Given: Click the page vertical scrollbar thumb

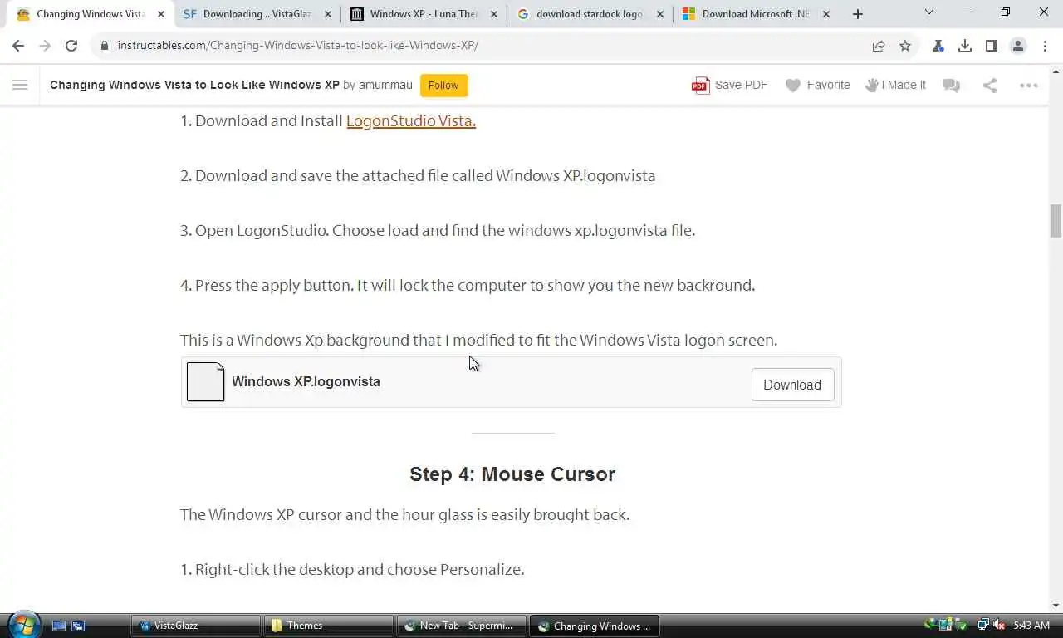Looking at the screenshot, I should (x=1056, y=220).
